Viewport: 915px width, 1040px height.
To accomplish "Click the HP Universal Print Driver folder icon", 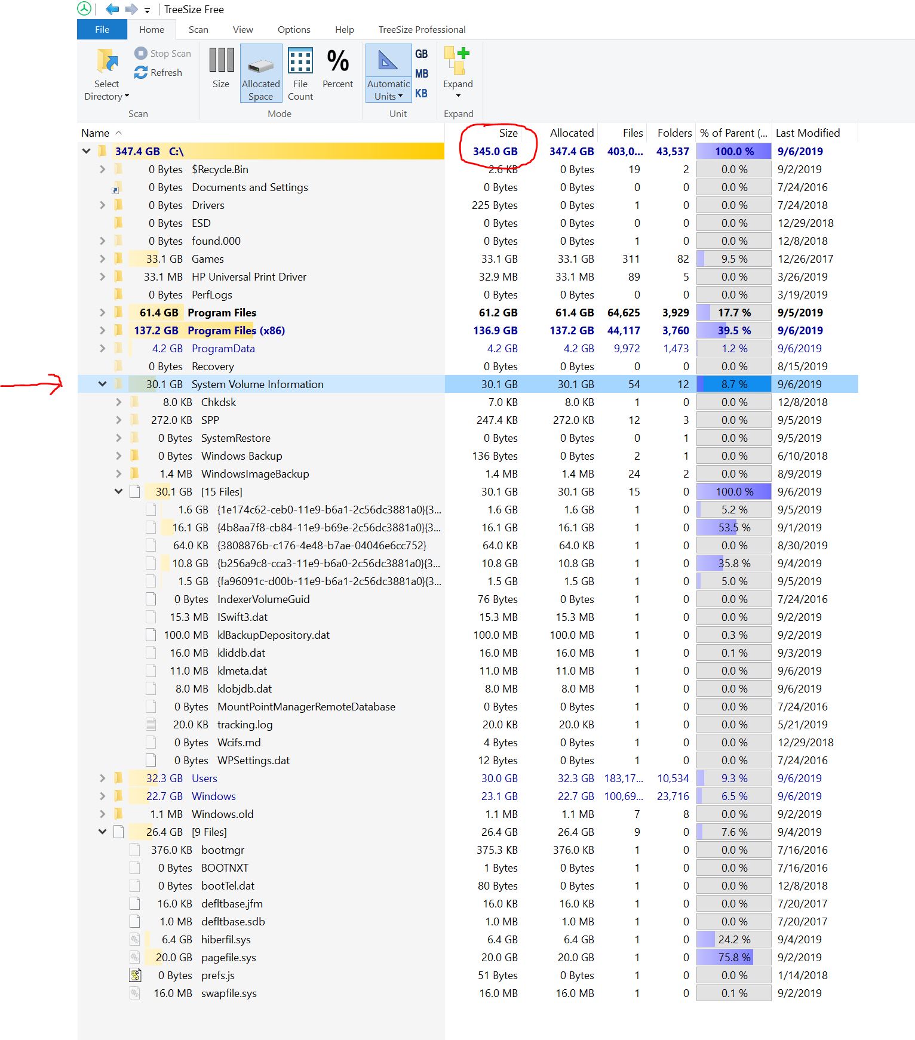I will coord(118,276).
